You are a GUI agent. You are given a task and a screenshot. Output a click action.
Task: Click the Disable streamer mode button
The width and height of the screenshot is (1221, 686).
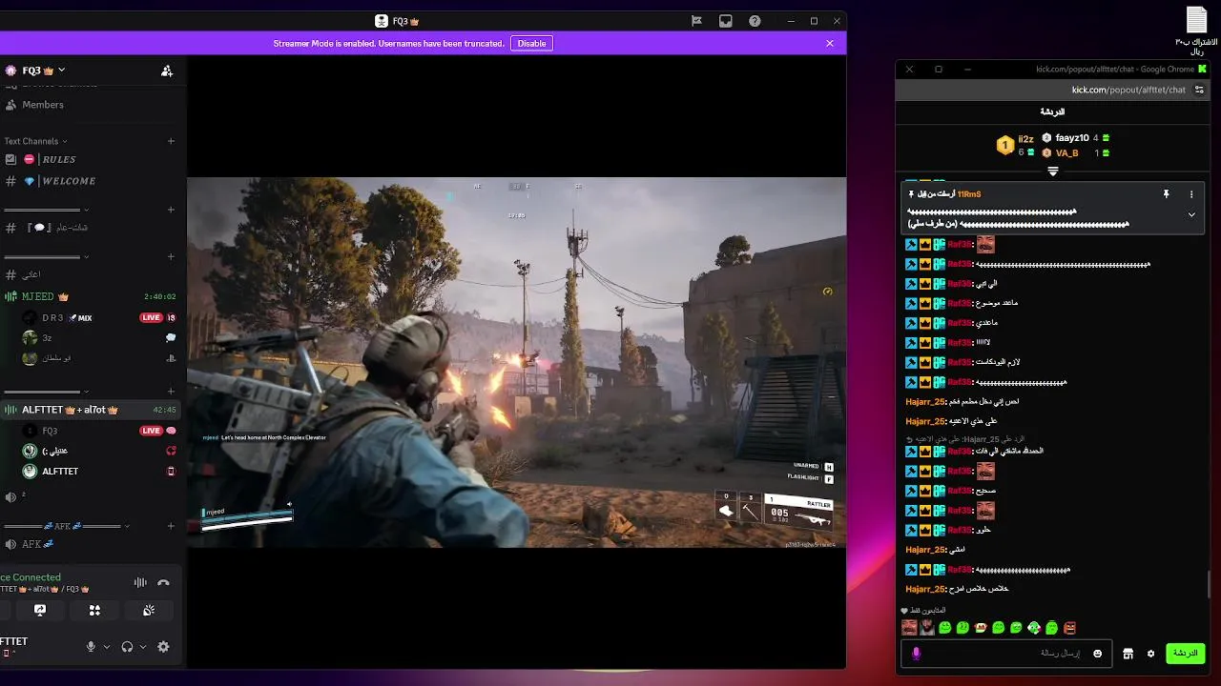pos(531,43)
